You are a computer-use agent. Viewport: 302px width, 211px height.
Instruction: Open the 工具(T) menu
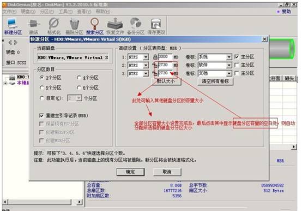[65, 11]
